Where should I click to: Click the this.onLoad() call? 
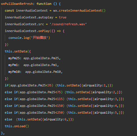click(17, 126)
